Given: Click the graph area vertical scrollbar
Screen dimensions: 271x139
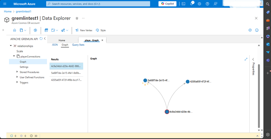Looking at the screenshot, I should coord(259,96).
